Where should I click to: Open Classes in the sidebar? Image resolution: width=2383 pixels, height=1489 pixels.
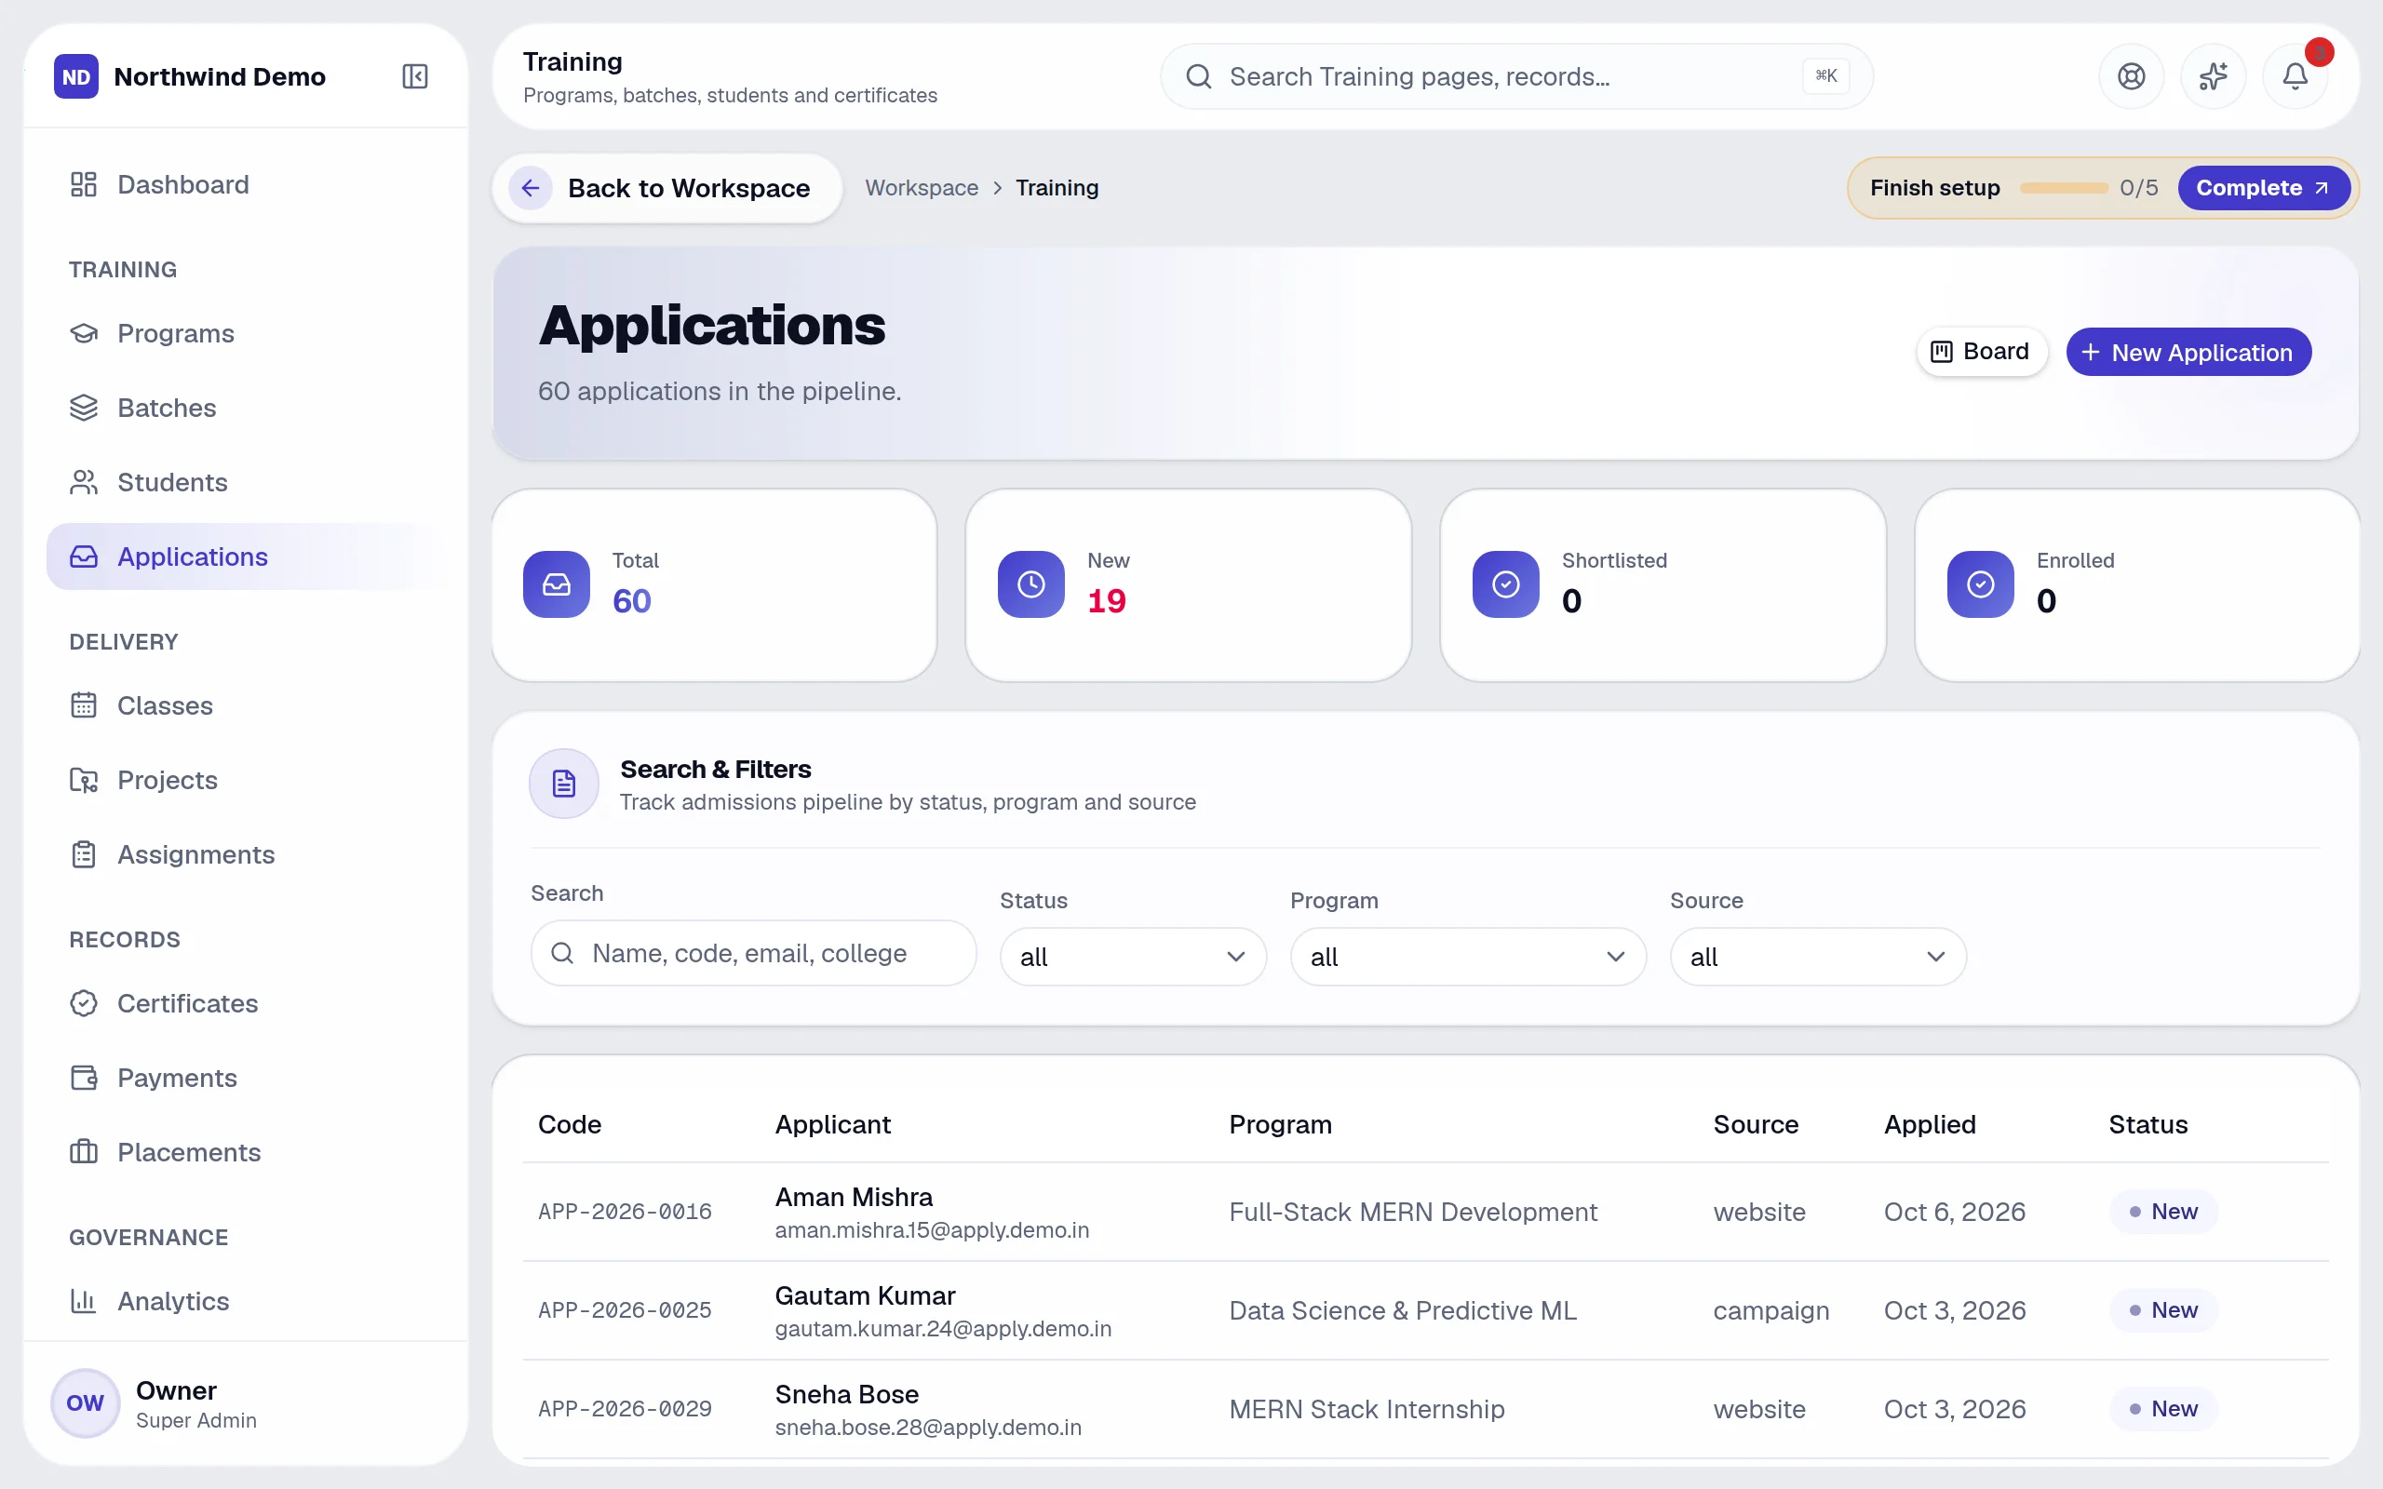pyautogui.click(x=246, y=706)
